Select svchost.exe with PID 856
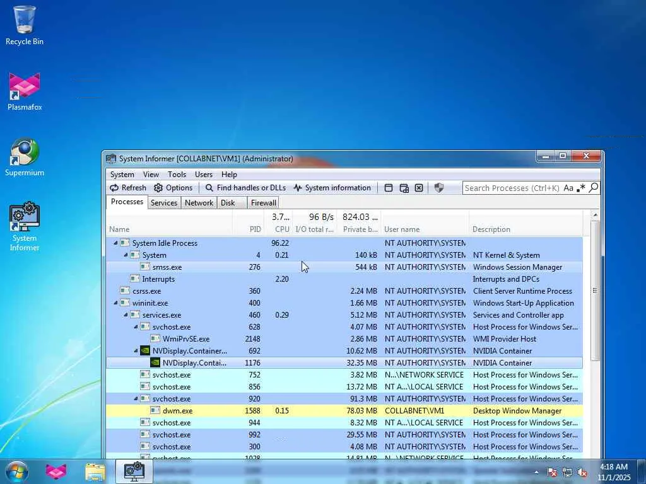The height and width of the screenshot is (484, 646). pos(344,387)
